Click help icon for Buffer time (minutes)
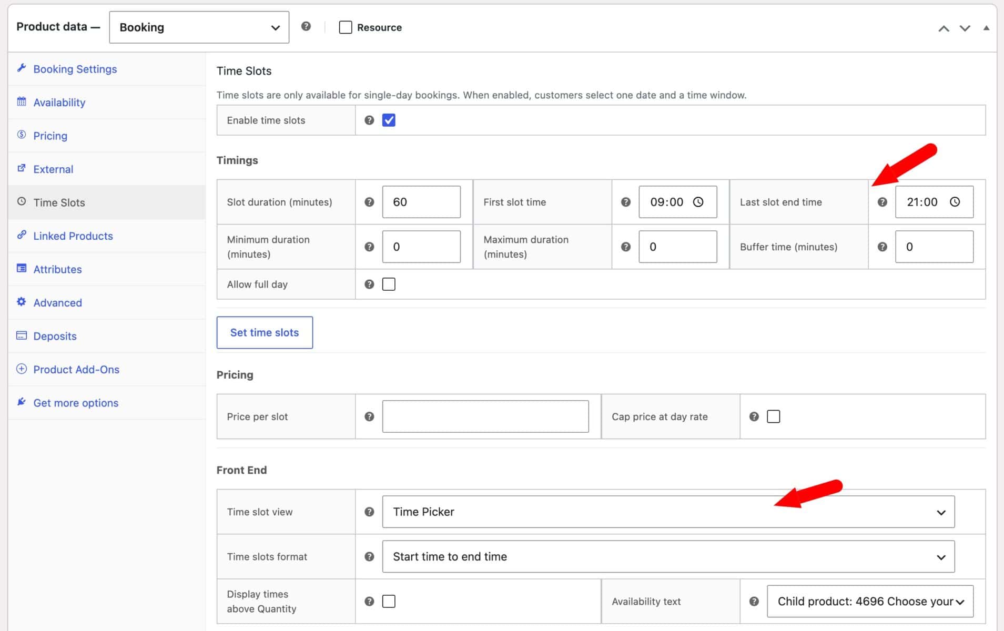The image size is (1004, 631). [883, 247]
